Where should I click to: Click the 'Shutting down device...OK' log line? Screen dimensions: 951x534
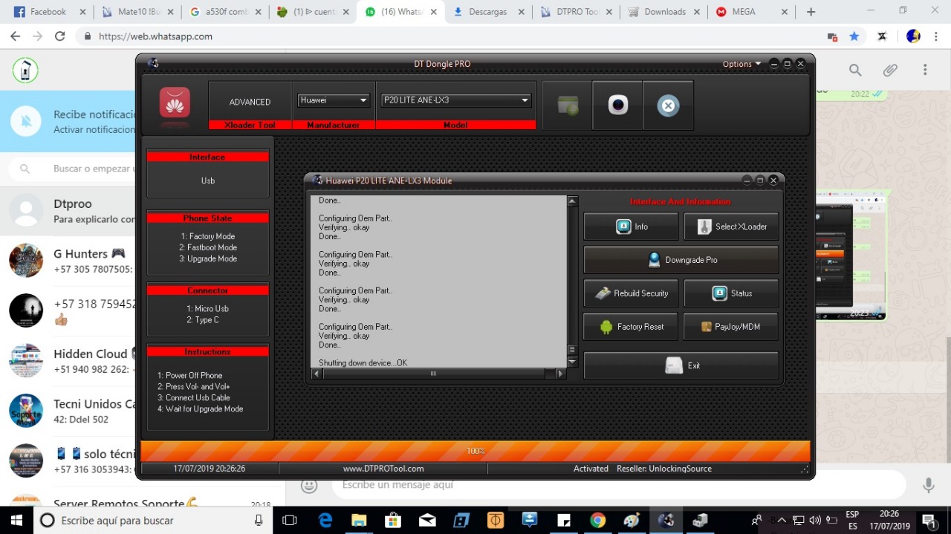tap(363, 362)
